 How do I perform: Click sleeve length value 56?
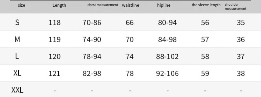click(x=205, y=22)
